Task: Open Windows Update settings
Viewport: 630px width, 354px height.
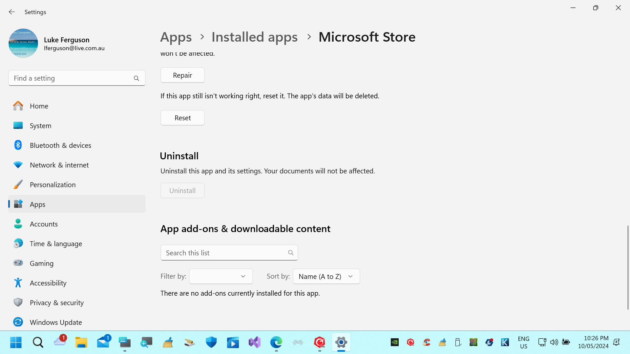Action: 77,322
